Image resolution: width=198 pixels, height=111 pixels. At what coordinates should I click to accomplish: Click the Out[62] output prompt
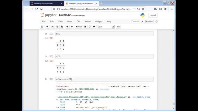[49, 38]
